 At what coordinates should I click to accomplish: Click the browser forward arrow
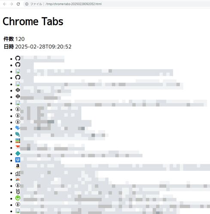(12, 4)
